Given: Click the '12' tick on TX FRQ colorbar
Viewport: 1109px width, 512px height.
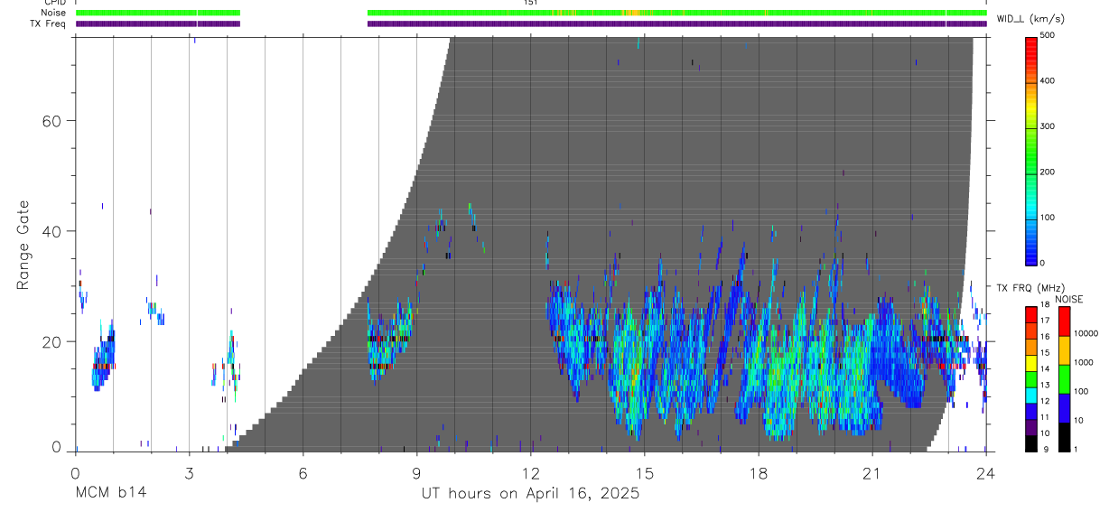Looking at the screenshot, I should click(1046, 401).
